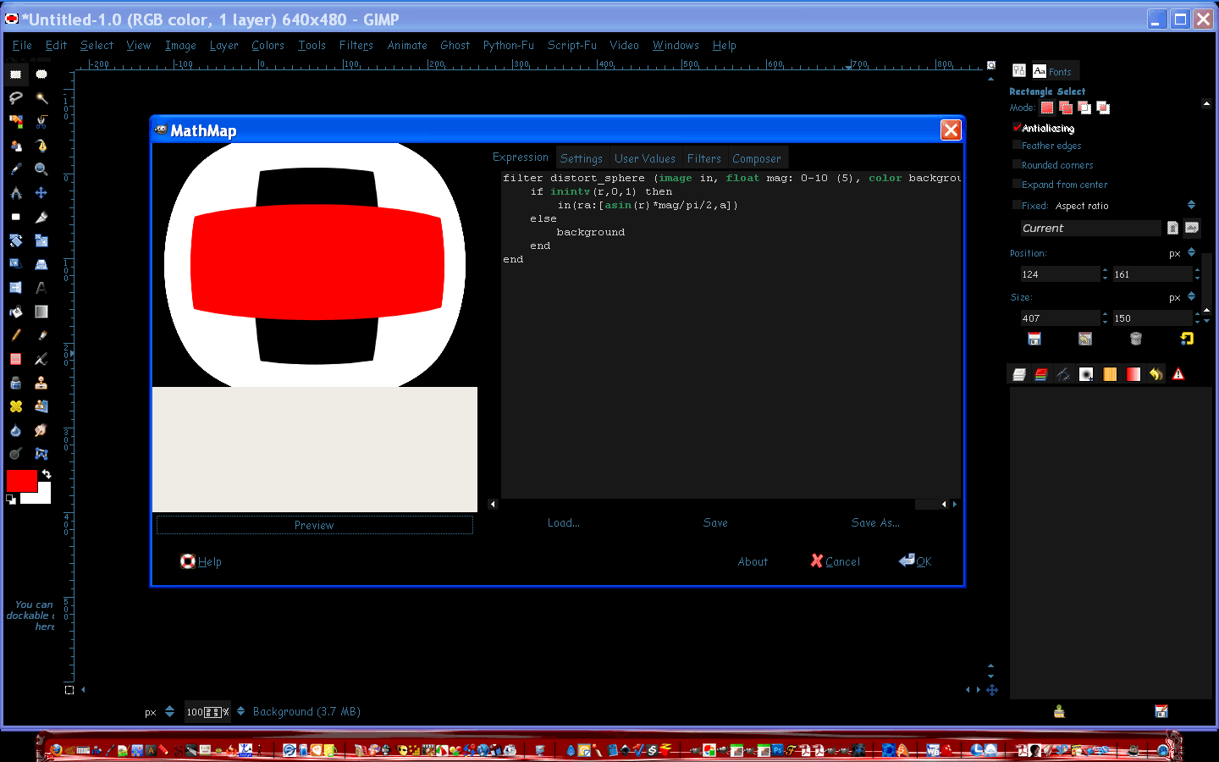Click the red foreground color swatch
Viewport: 1219px width, 762px height.
point(21,480)
